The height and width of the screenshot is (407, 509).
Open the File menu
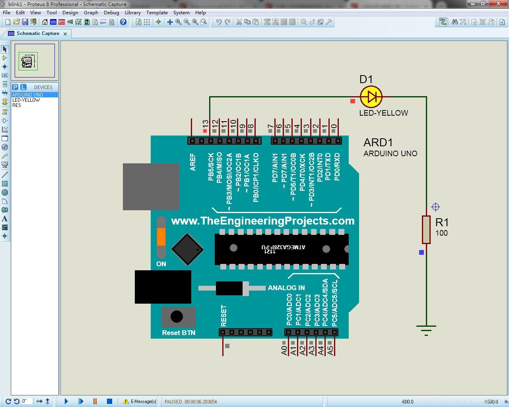tap(7, 12)
